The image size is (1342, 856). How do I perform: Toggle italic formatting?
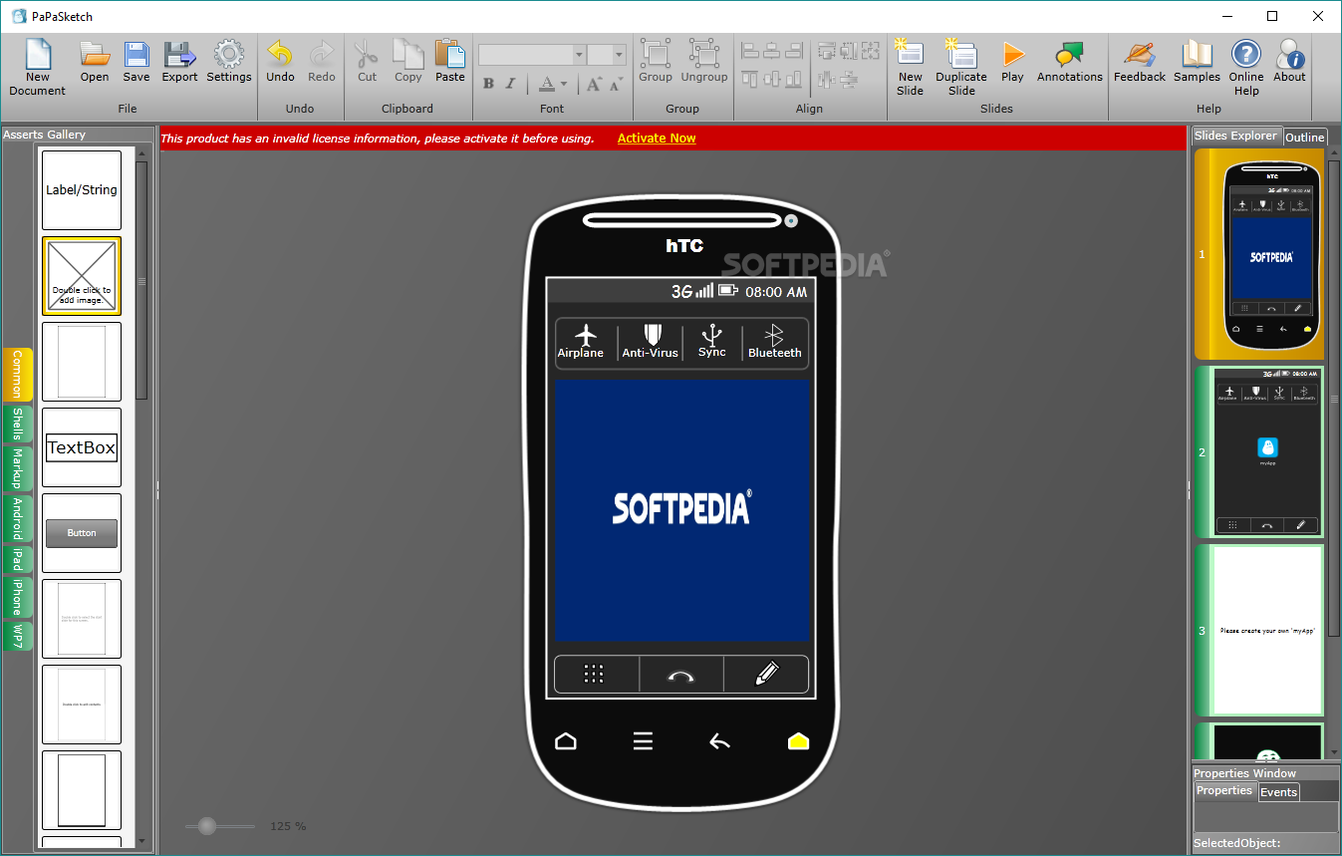pos(511,85)
